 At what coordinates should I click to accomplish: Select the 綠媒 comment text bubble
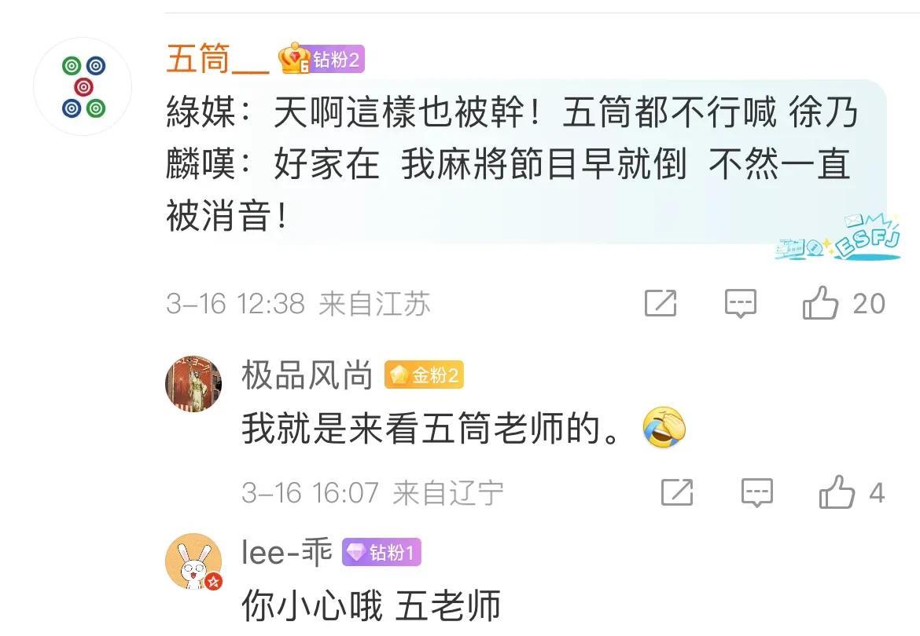(526, 163)
